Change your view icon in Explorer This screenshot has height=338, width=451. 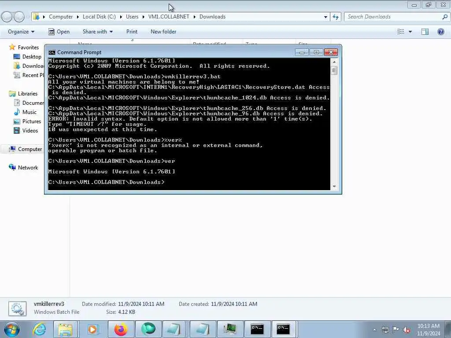coord(400,32)
